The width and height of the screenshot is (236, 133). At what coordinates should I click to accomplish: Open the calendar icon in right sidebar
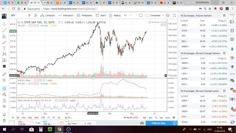[232, 58]
